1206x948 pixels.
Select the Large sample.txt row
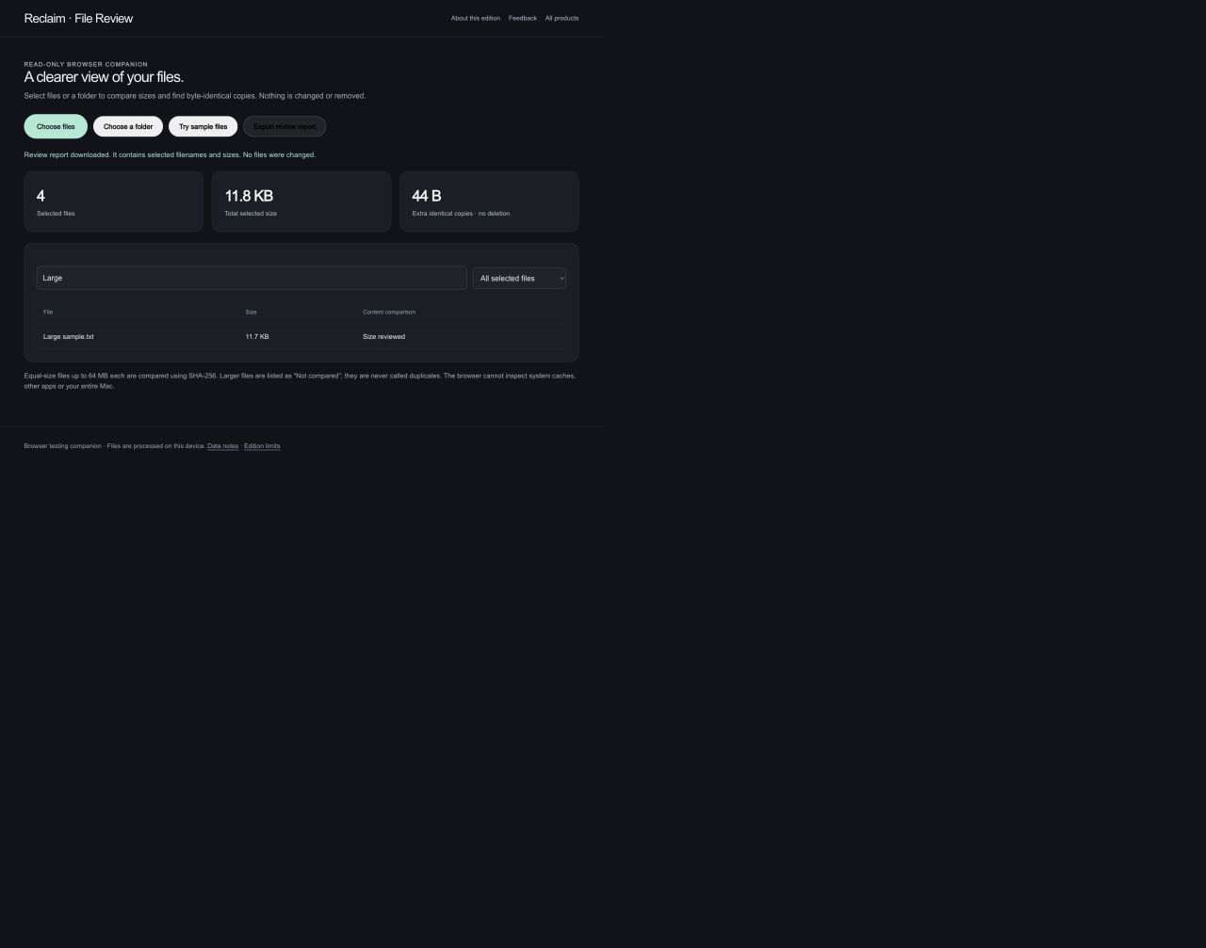point(301,336)
